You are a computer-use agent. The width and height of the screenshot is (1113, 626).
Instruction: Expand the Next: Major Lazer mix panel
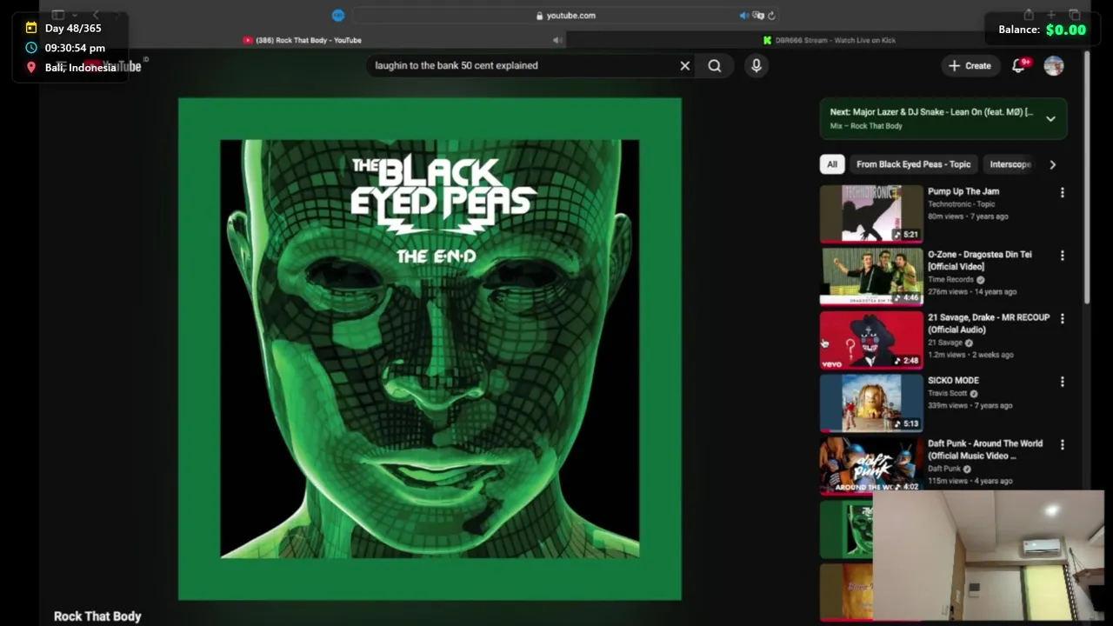click(x=1050, y=119)
